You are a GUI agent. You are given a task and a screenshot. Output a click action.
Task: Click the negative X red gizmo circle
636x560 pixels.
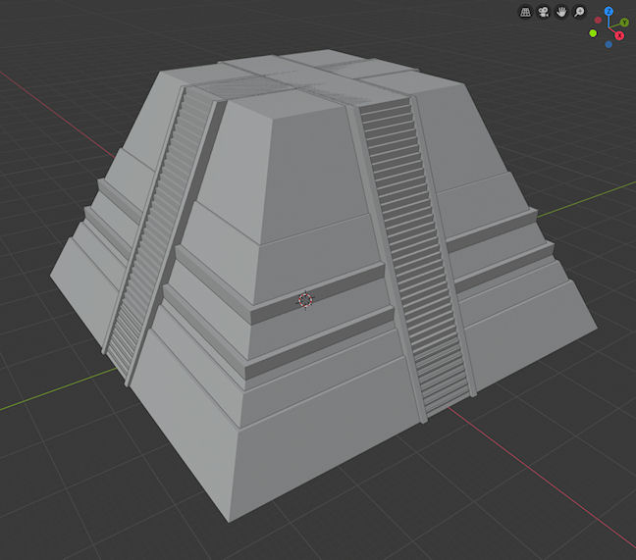[598, 21]
